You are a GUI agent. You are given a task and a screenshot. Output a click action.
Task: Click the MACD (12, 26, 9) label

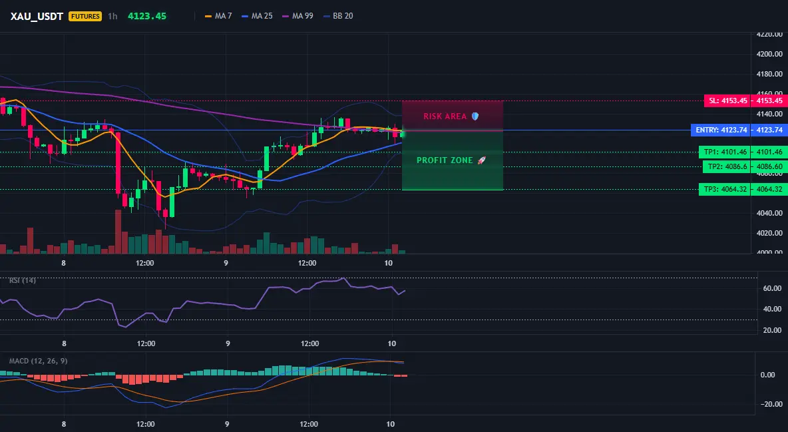coord(38,361)
